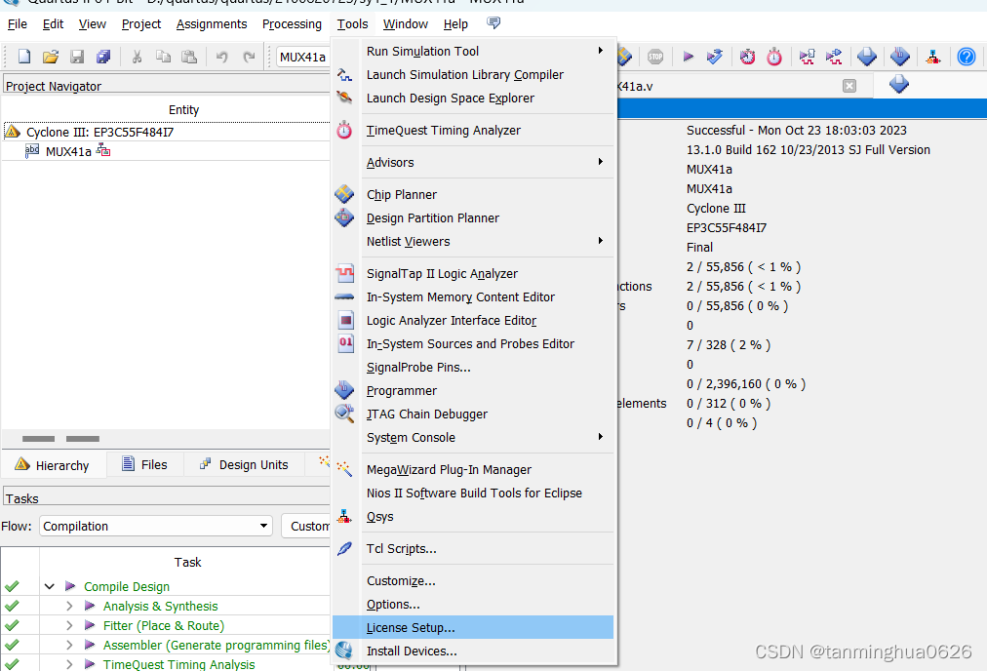987x671 pixels.
Task: Click the Compile Design task label
Action: point(127,587)
